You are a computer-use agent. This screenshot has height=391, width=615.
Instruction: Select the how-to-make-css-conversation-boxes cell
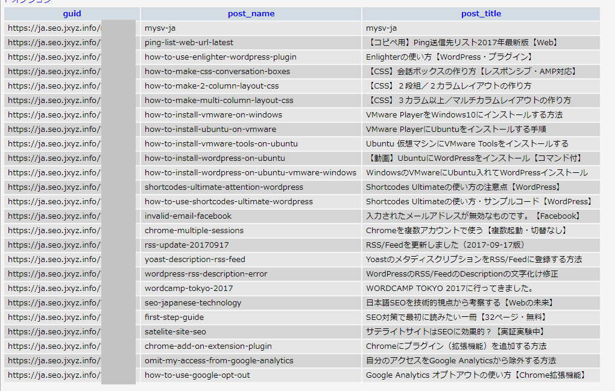(217, 72)
